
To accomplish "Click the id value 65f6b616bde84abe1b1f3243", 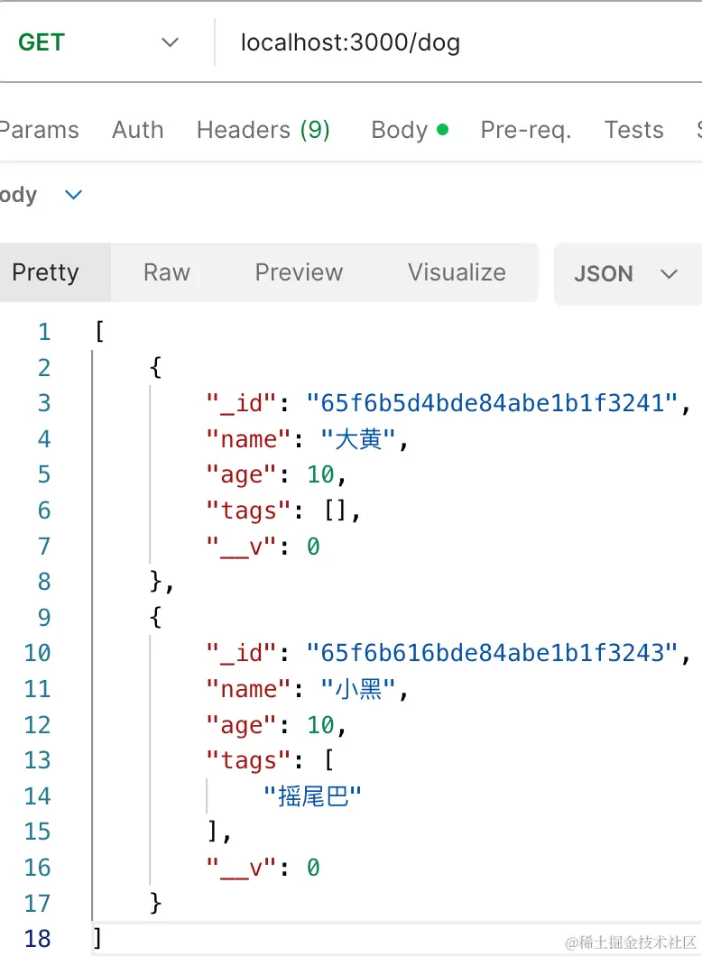I will 492,653.
